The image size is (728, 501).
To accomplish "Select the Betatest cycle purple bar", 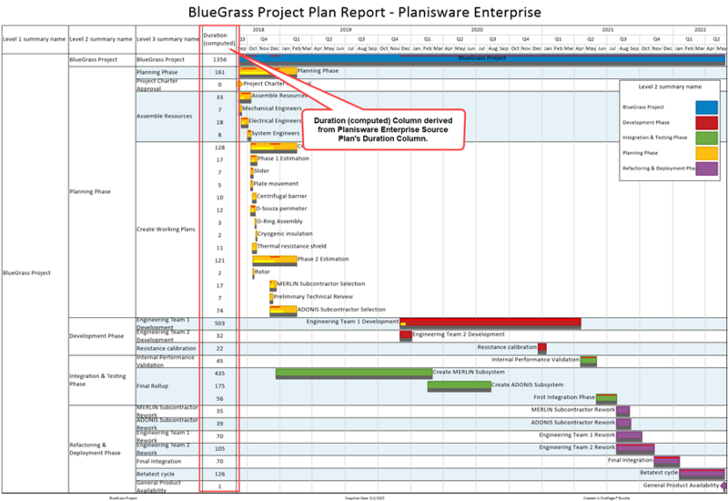I will (702, 474).
